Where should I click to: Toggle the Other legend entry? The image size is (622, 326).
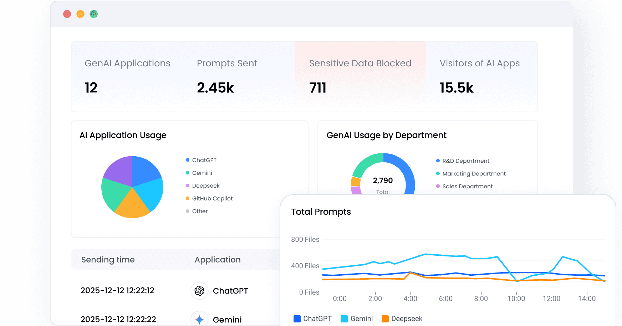[197, 211]
